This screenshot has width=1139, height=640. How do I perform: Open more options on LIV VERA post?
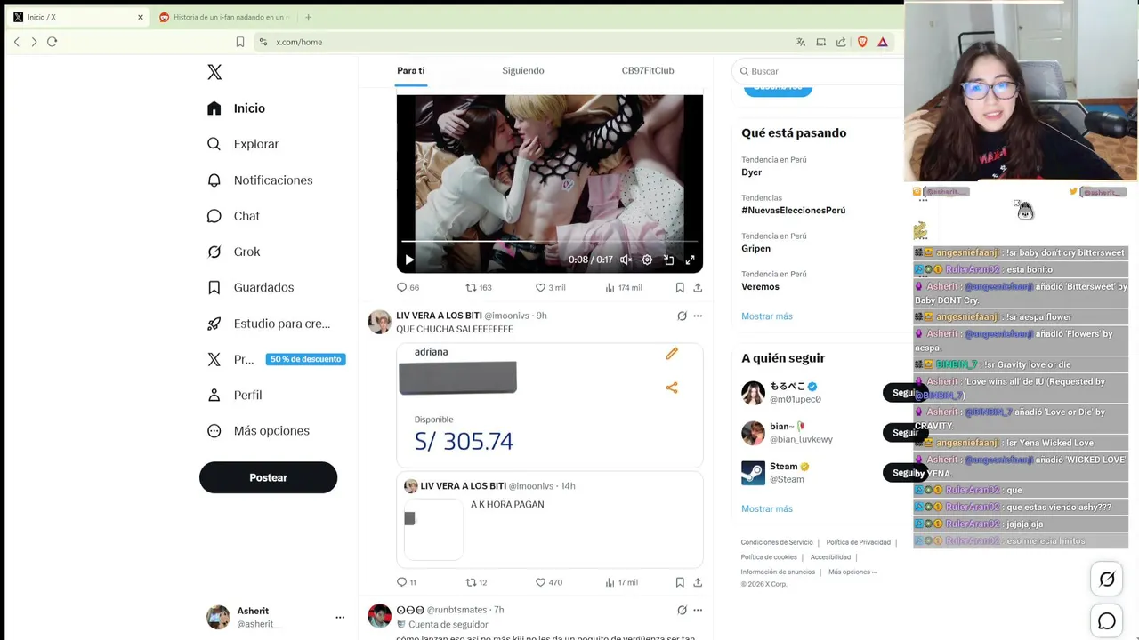tap(698, 316)
